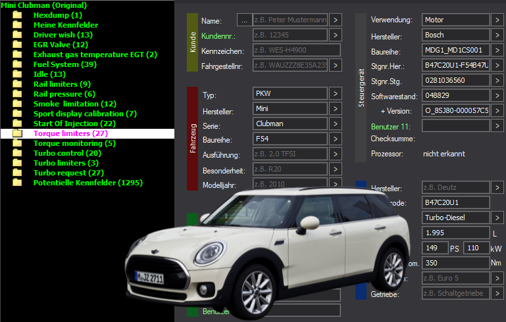
Task: Open the arrow next to Hersteller Mini
Action: (x=336, y=108)
